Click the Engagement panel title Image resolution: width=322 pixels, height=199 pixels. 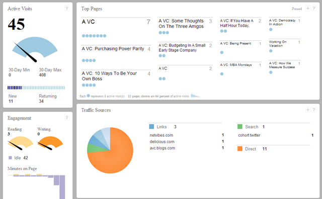(x=19, y=118)
